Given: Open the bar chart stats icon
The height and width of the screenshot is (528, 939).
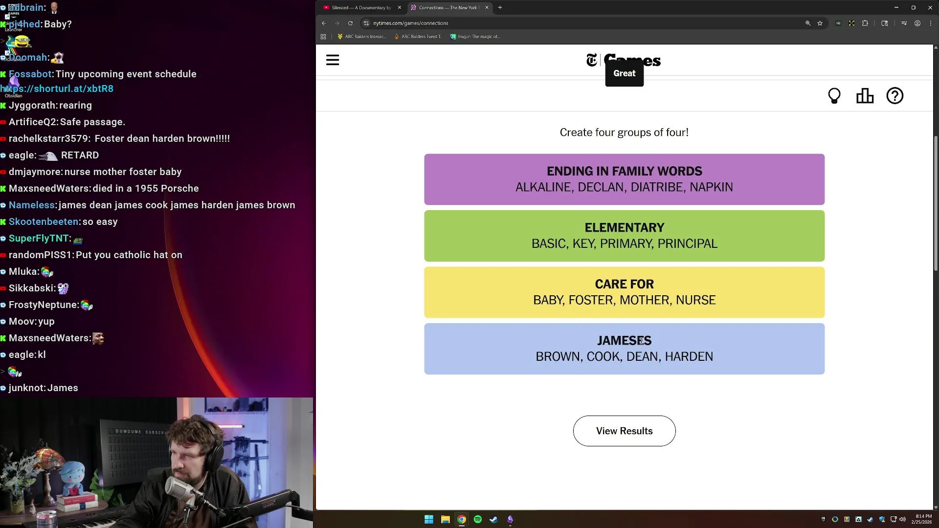Looking at the screenshot, I should (865, 96).
